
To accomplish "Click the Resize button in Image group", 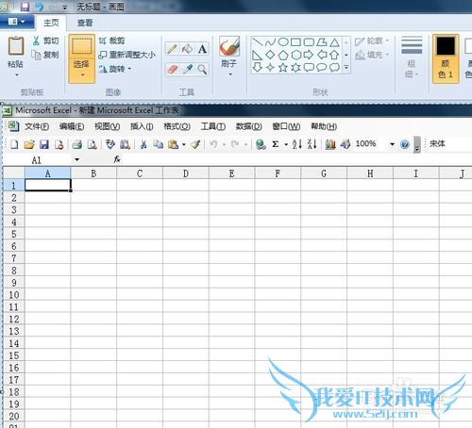I will pyautogui.click(x=126, y=55).
